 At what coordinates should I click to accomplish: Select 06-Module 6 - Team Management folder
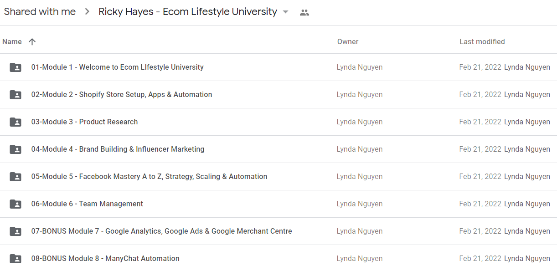[x=278, y=204]
